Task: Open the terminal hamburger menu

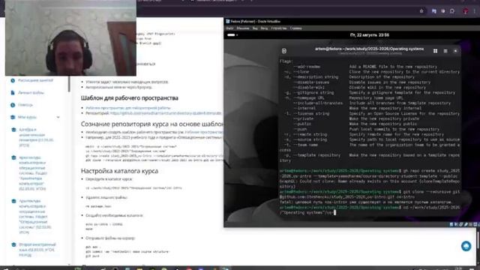Action: [x=445, y=51]
